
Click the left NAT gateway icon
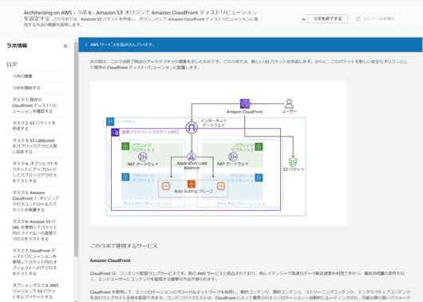coord(142,157)
